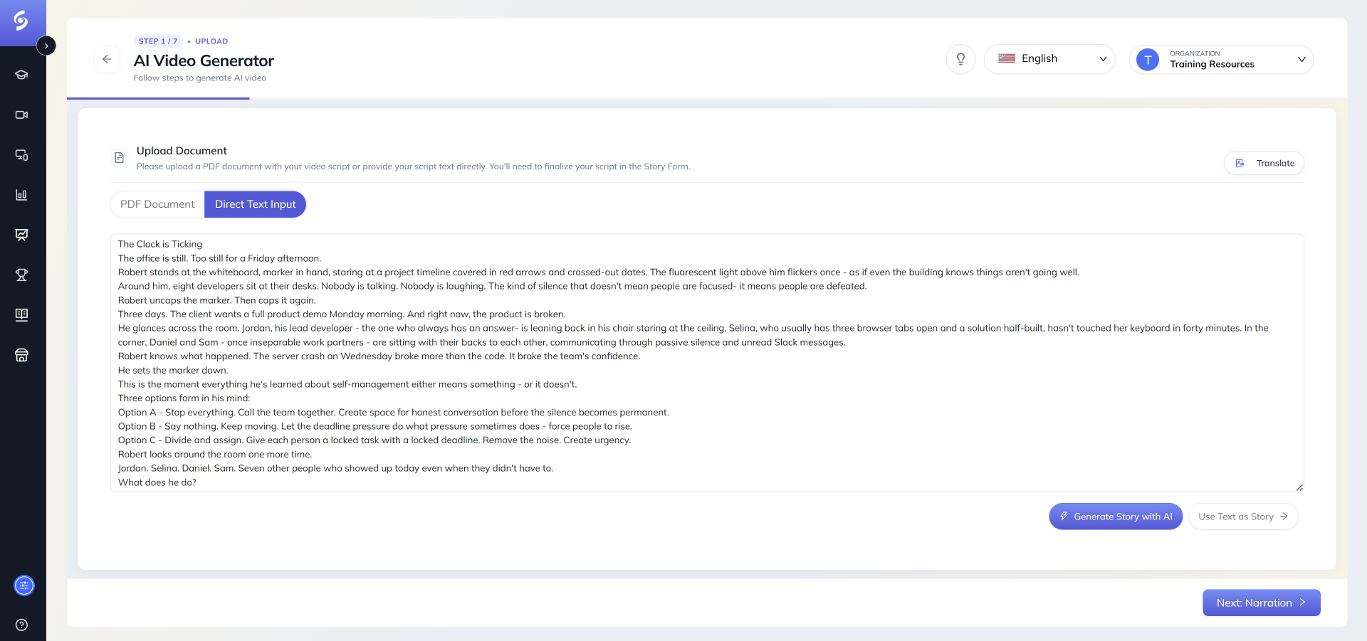
Task: Click inside the script text area
Action: [x=707, y=363]
